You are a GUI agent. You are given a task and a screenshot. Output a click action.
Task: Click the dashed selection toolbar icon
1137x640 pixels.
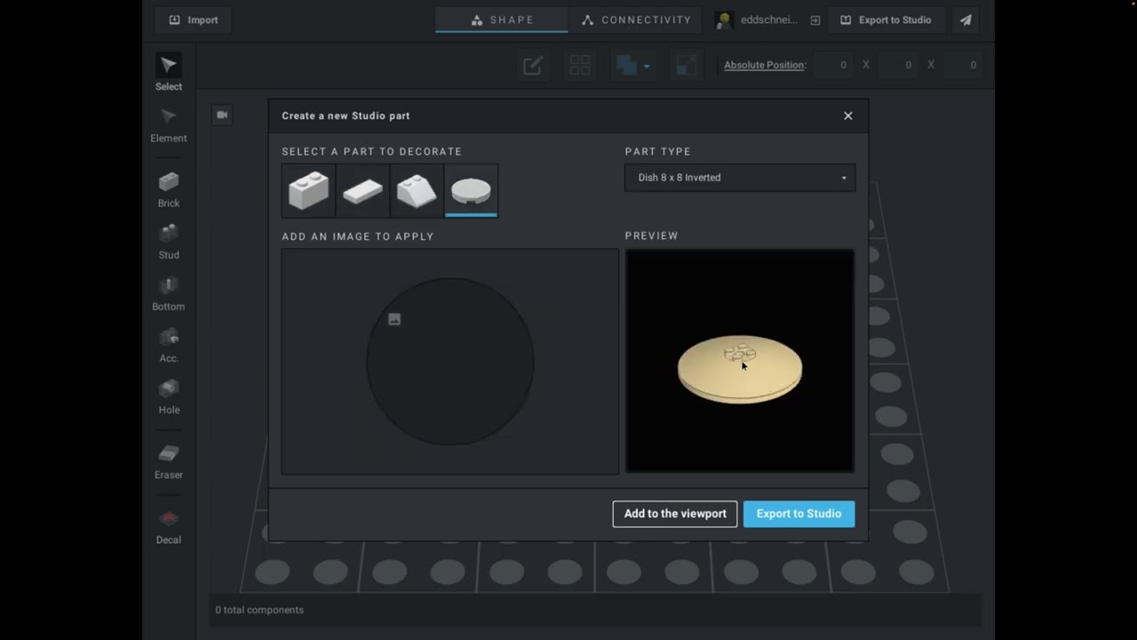pos(686,65)
